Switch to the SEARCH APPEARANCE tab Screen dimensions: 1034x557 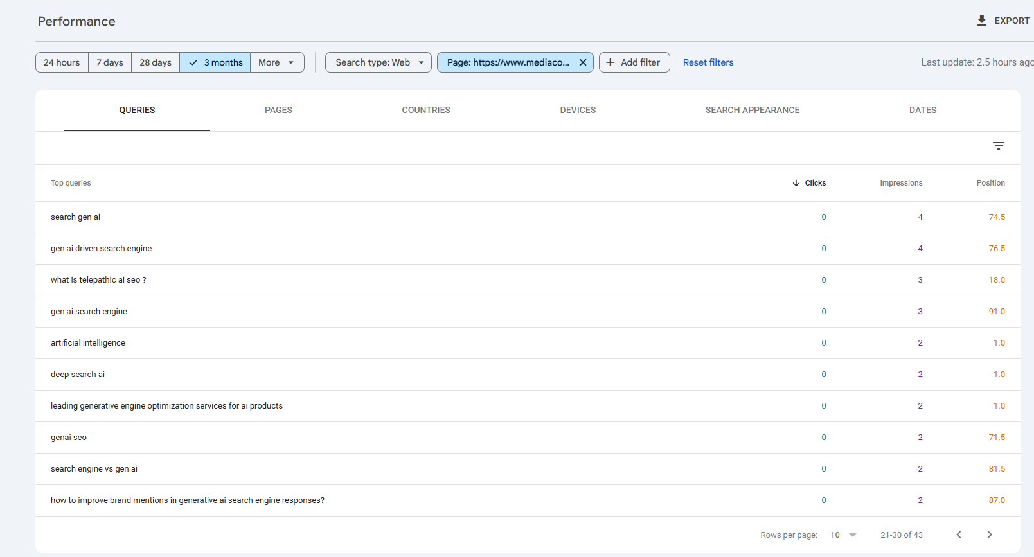coord(753,111)
